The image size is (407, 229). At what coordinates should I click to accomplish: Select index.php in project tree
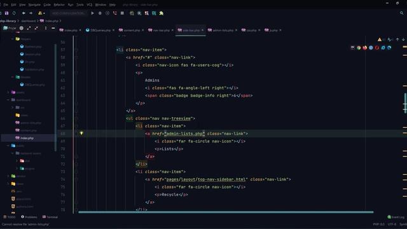pyautogui.click(x=27, y=138)
